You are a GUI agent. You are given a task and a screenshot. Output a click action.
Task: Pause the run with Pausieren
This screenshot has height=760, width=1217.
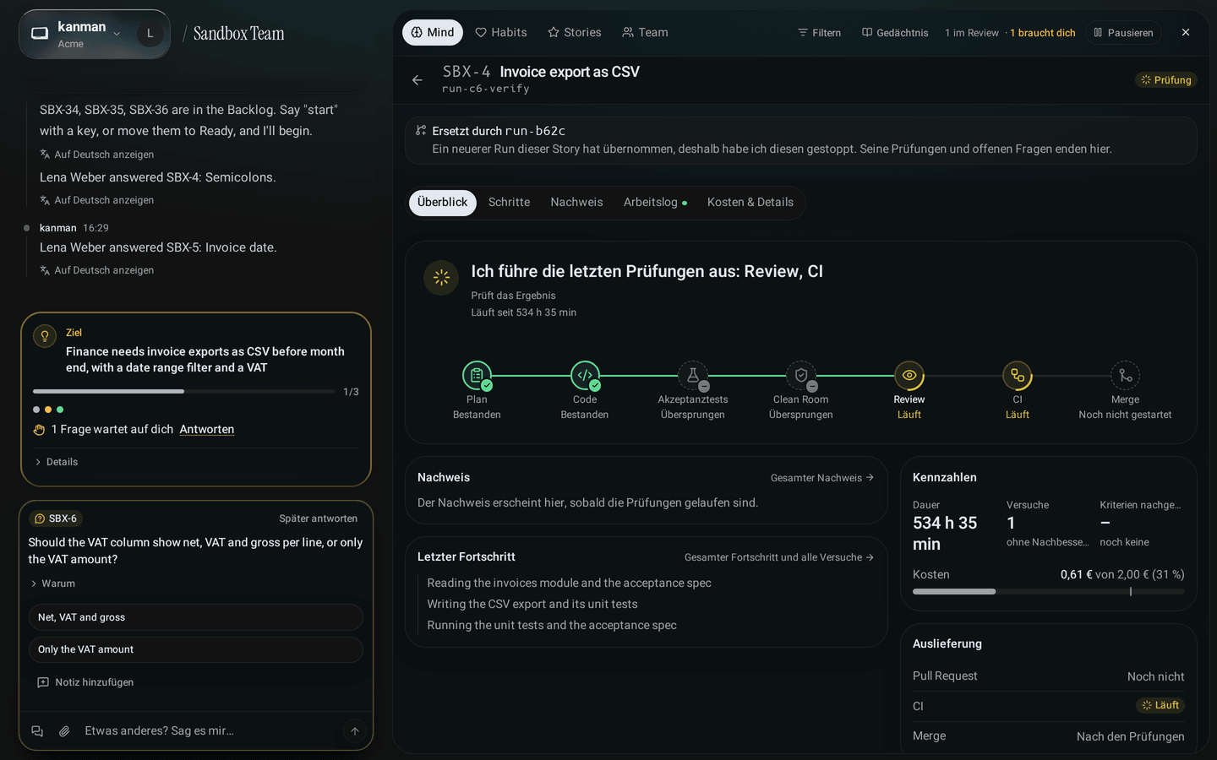[1123, 33]
